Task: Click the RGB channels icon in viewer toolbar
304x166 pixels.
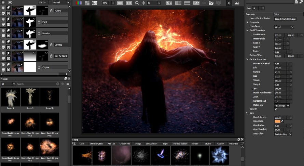Action: coord(79,3)
